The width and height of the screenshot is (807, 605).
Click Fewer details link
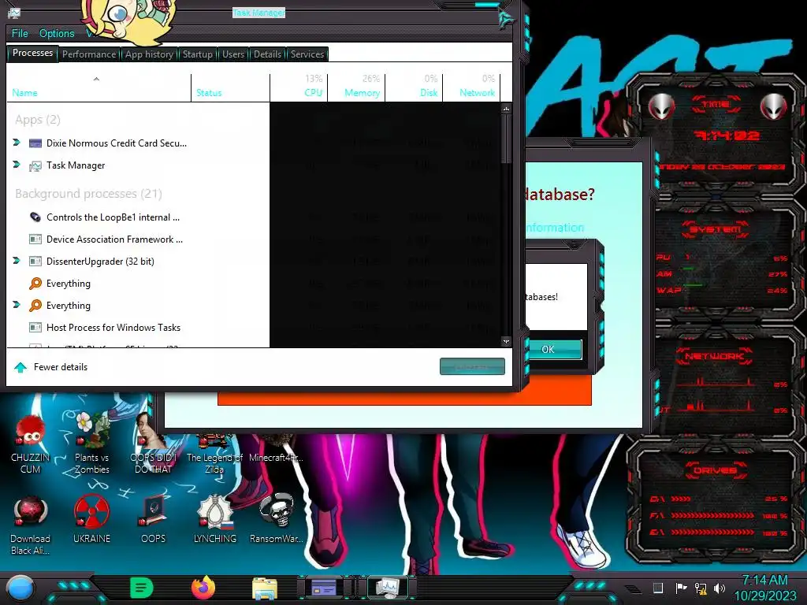(x=61, y=367)
